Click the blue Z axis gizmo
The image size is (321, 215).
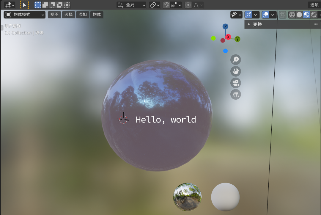(x=225, y=26)
